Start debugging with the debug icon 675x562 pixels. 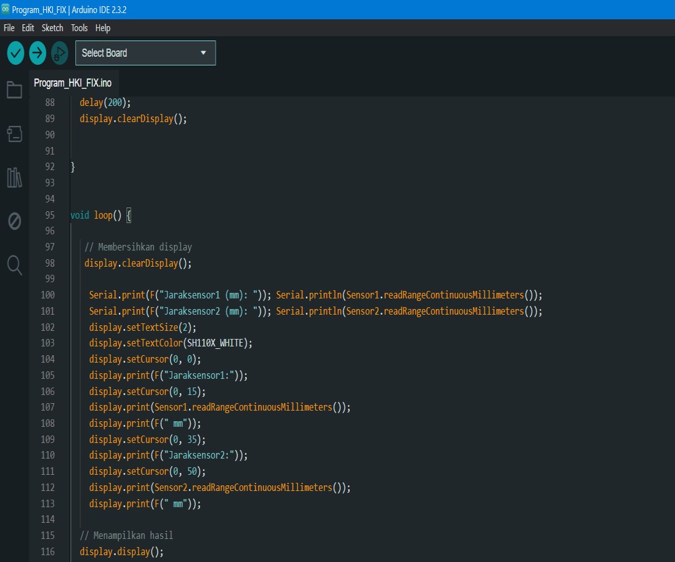pyautogui.click(x=59, y=53)
